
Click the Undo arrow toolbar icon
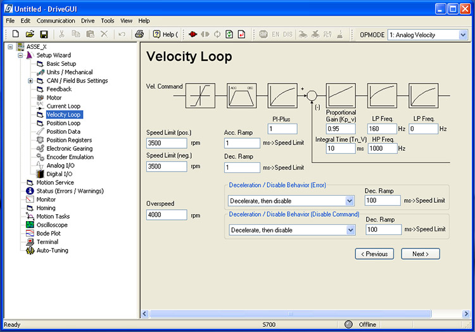[x=122, y=34]
